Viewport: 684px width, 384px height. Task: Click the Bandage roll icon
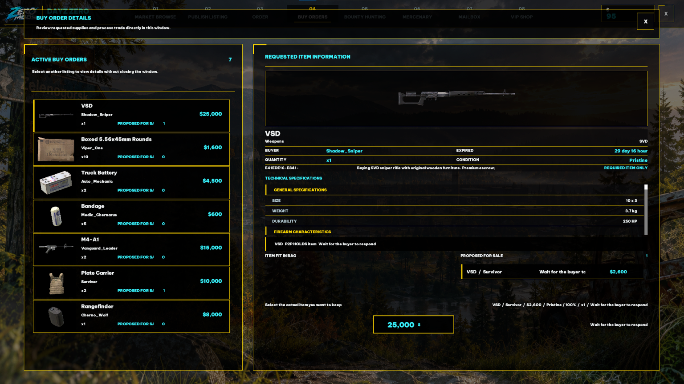(56, 216)
